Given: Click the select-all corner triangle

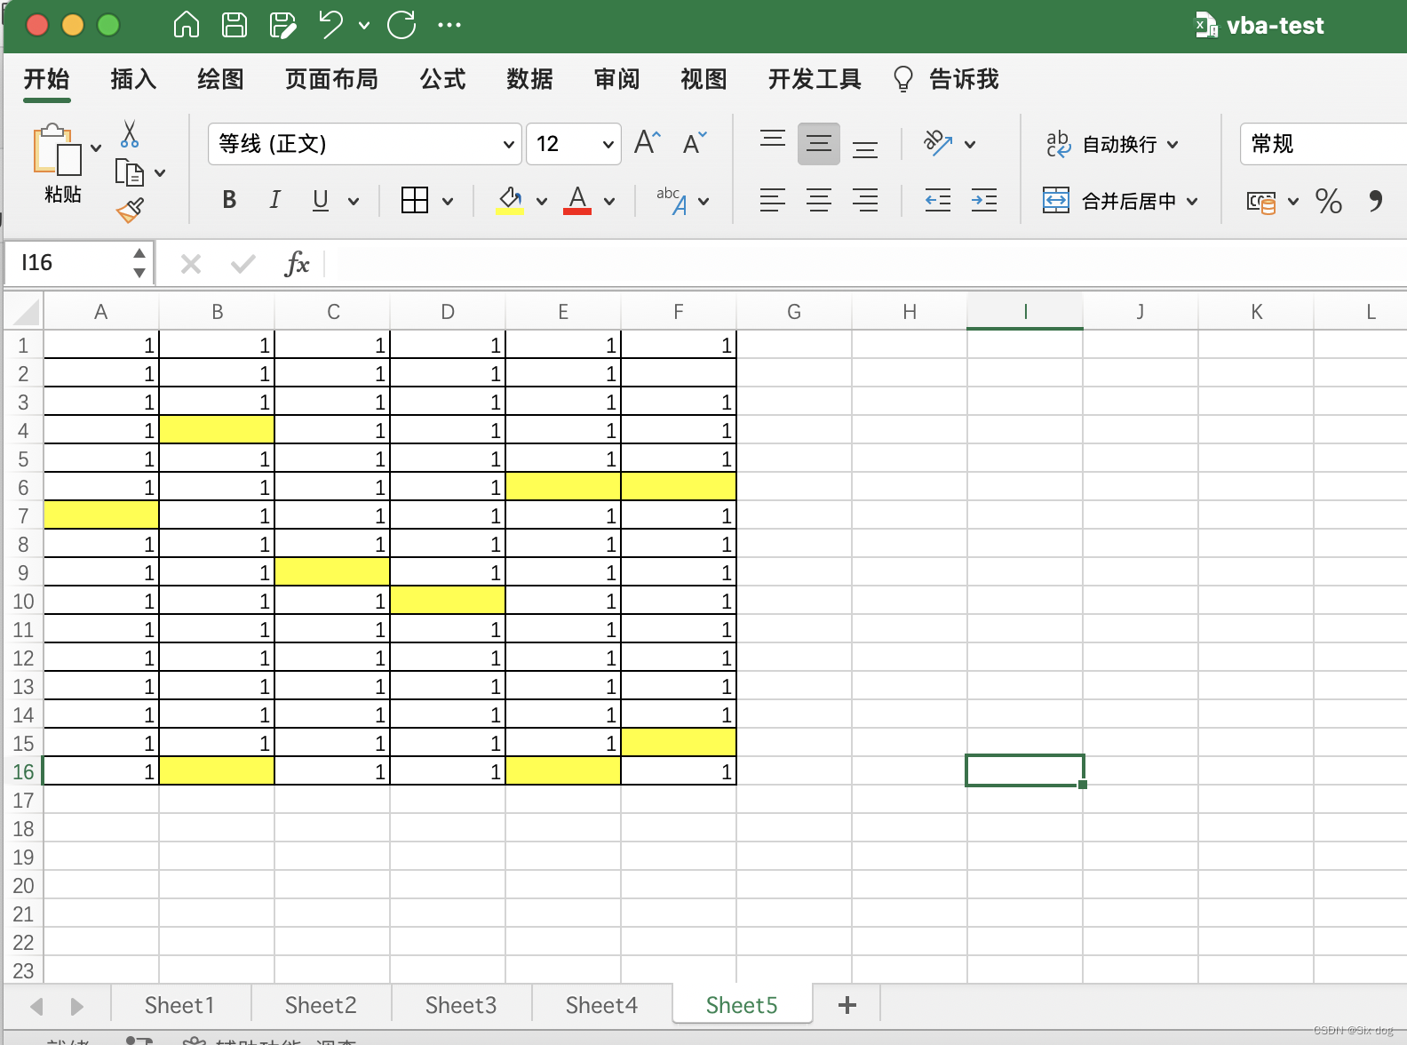Looking at the screenshot, I should (x=27, y=313).
